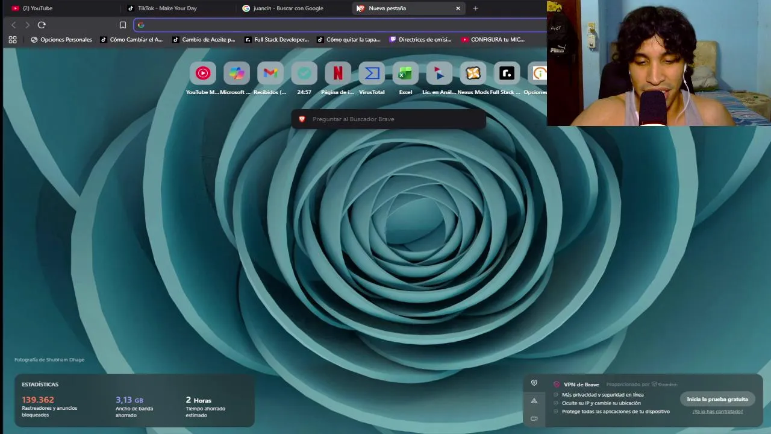Switch to TikTok - Make Your Day tab
Screen dimensions: 771x434
coord(178,8)
